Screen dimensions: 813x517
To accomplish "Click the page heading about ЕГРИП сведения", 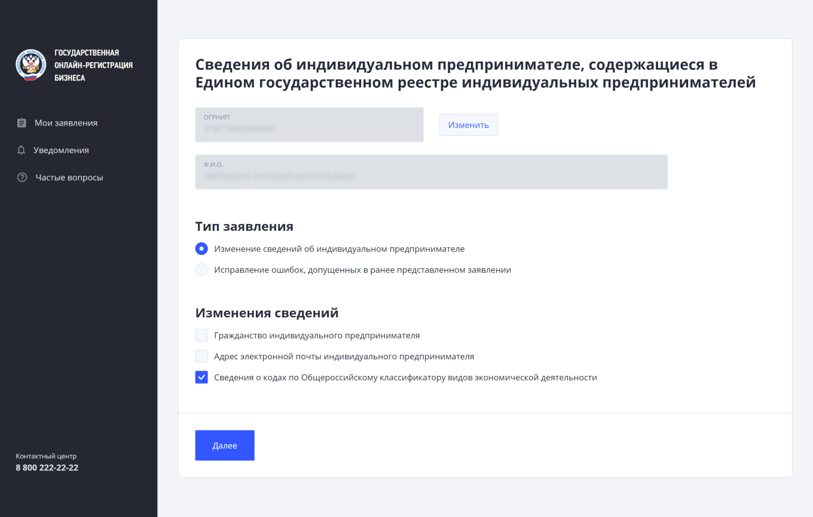I will [475, 72].
